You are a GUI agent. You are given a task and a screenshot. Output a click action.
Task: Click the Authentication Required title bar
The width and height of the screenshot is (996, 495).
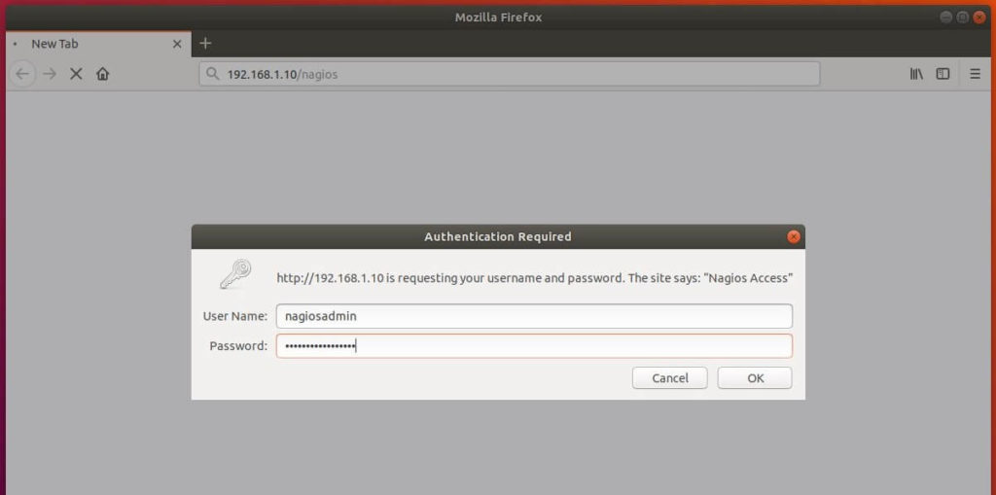pyautogui.click(x=498, y=236)
